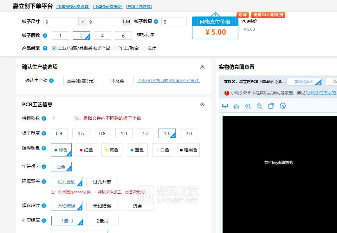Open 我为什么极力推荐您确认生产稿 link
This screenshot has width=337, height=233.
pyautogui.click(x=169, y=80)
